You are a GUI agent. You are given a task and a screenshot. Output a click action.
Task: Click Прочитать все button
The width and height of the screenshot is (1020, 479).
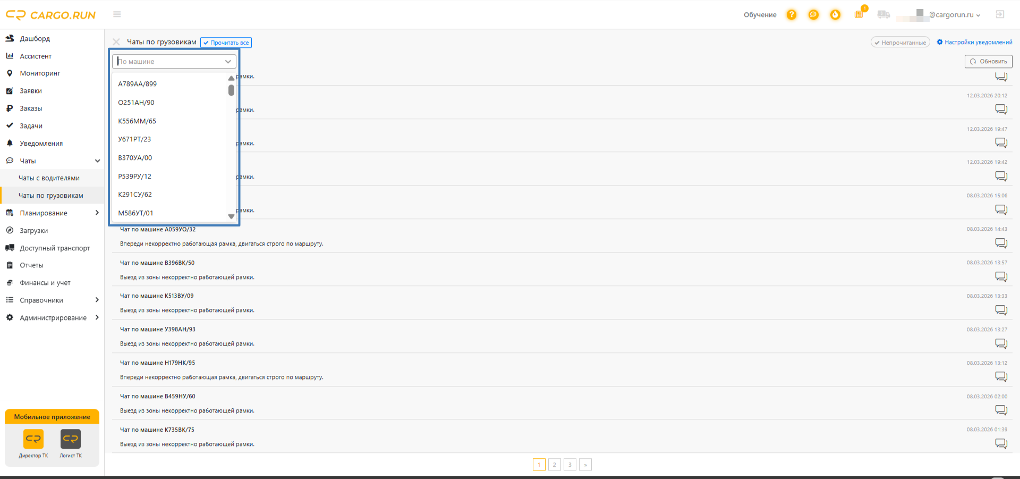click(x=226, y=43)
